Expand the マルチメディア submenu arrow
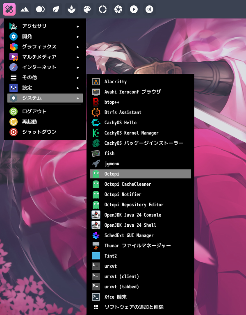 78,57
